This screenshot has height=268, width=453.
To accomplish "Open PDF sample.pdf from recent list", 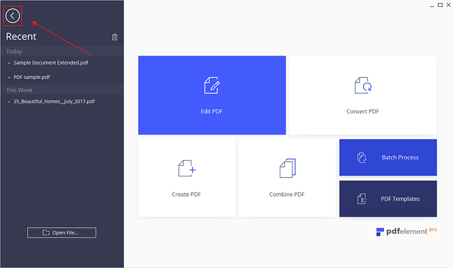I will (32, 77).
